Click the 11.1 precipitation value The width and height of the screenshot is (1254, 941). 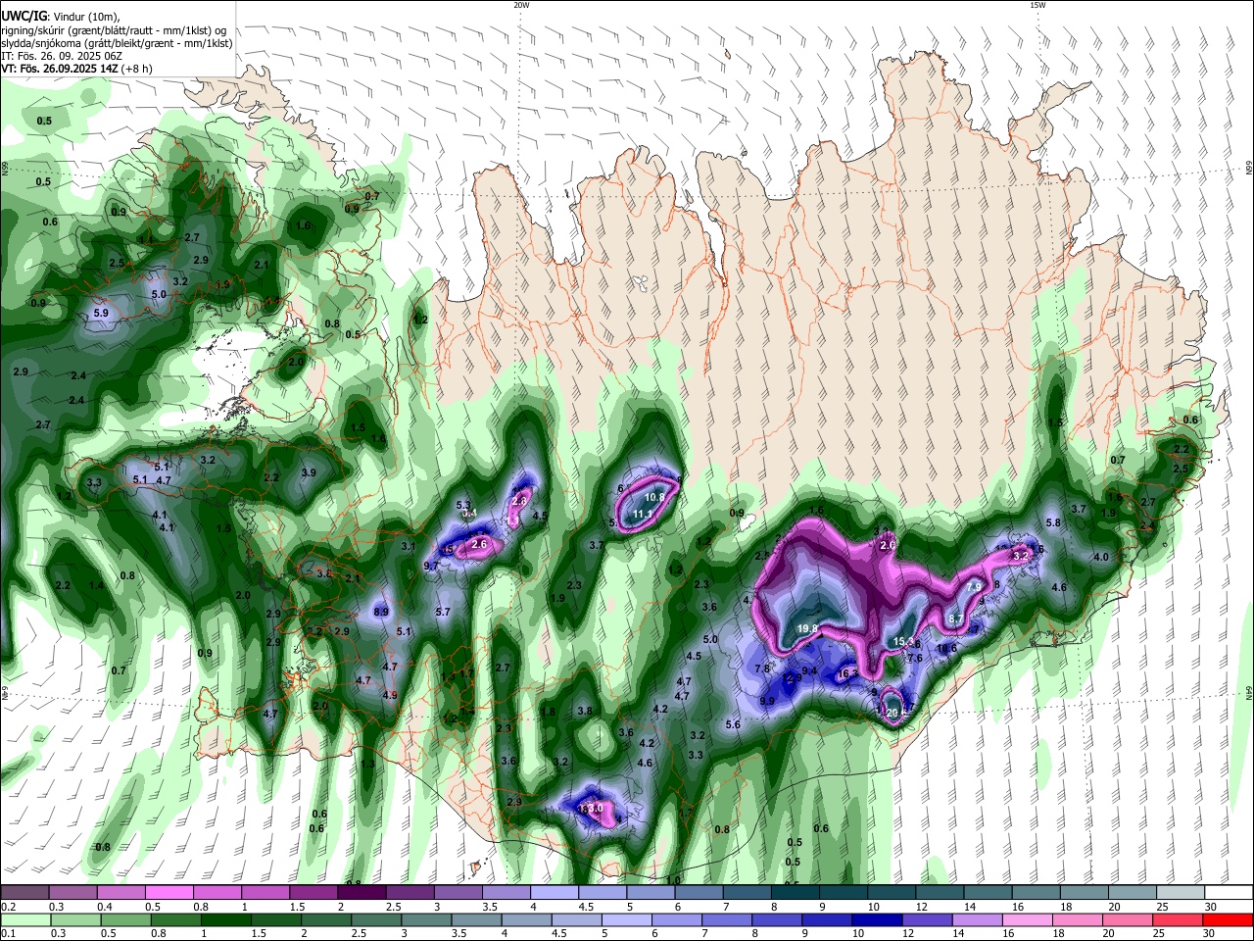(643, 514)
